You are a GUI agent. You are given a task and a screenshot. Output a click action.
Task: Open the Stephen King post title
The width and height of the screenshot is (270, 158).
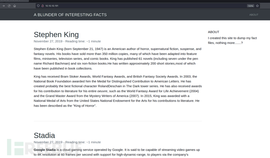(x=56, y=35)
